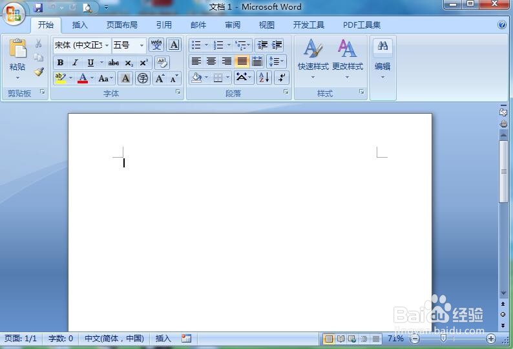Switch to the 插入 tab
The image size is (513, 349).
[79, 25]
